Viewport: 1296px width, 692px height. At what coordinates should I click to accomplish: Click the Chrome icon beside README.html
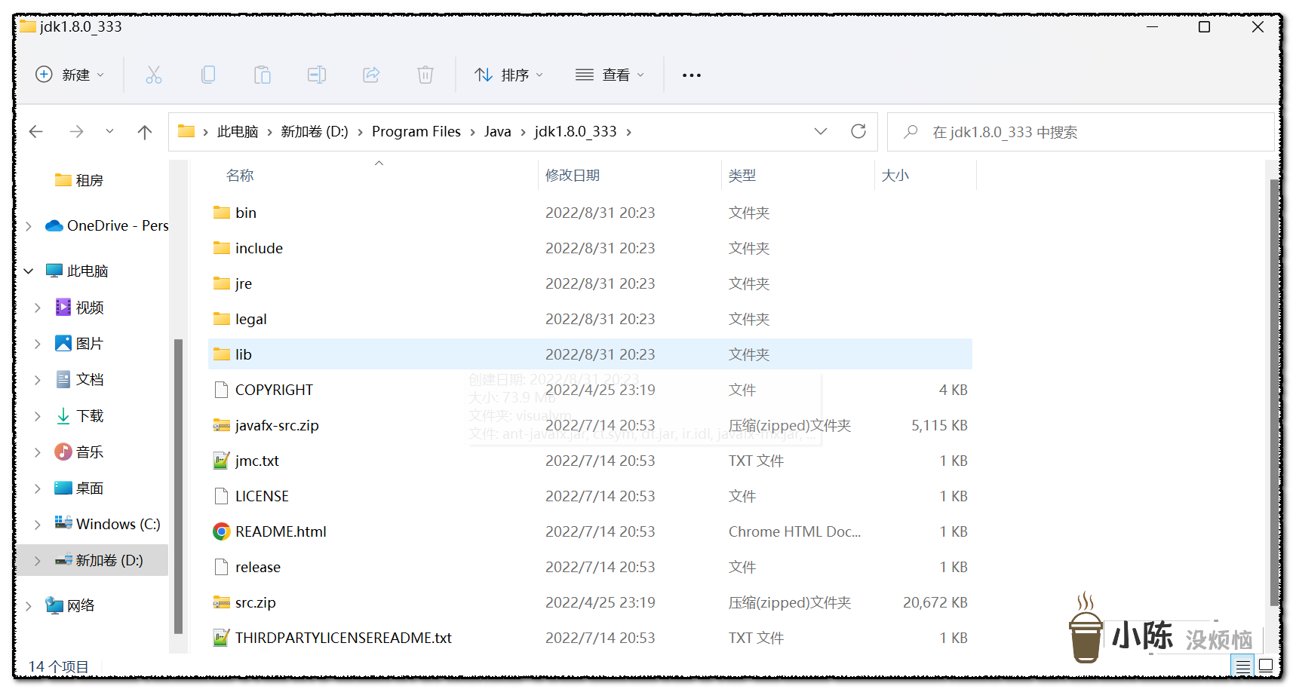(x=221, y=531)
